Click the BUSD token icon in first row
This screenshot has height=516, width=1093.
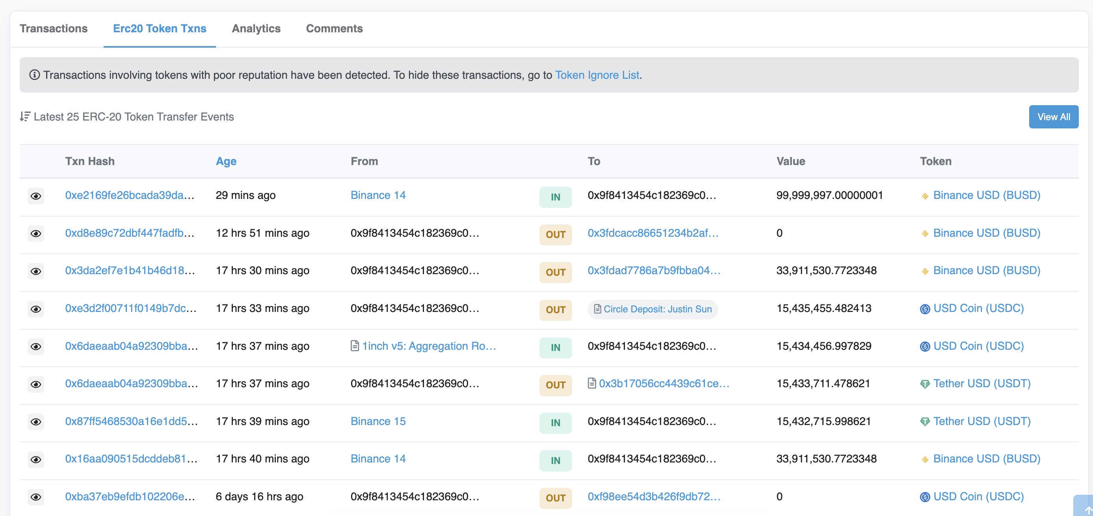[x=925, y=196]
